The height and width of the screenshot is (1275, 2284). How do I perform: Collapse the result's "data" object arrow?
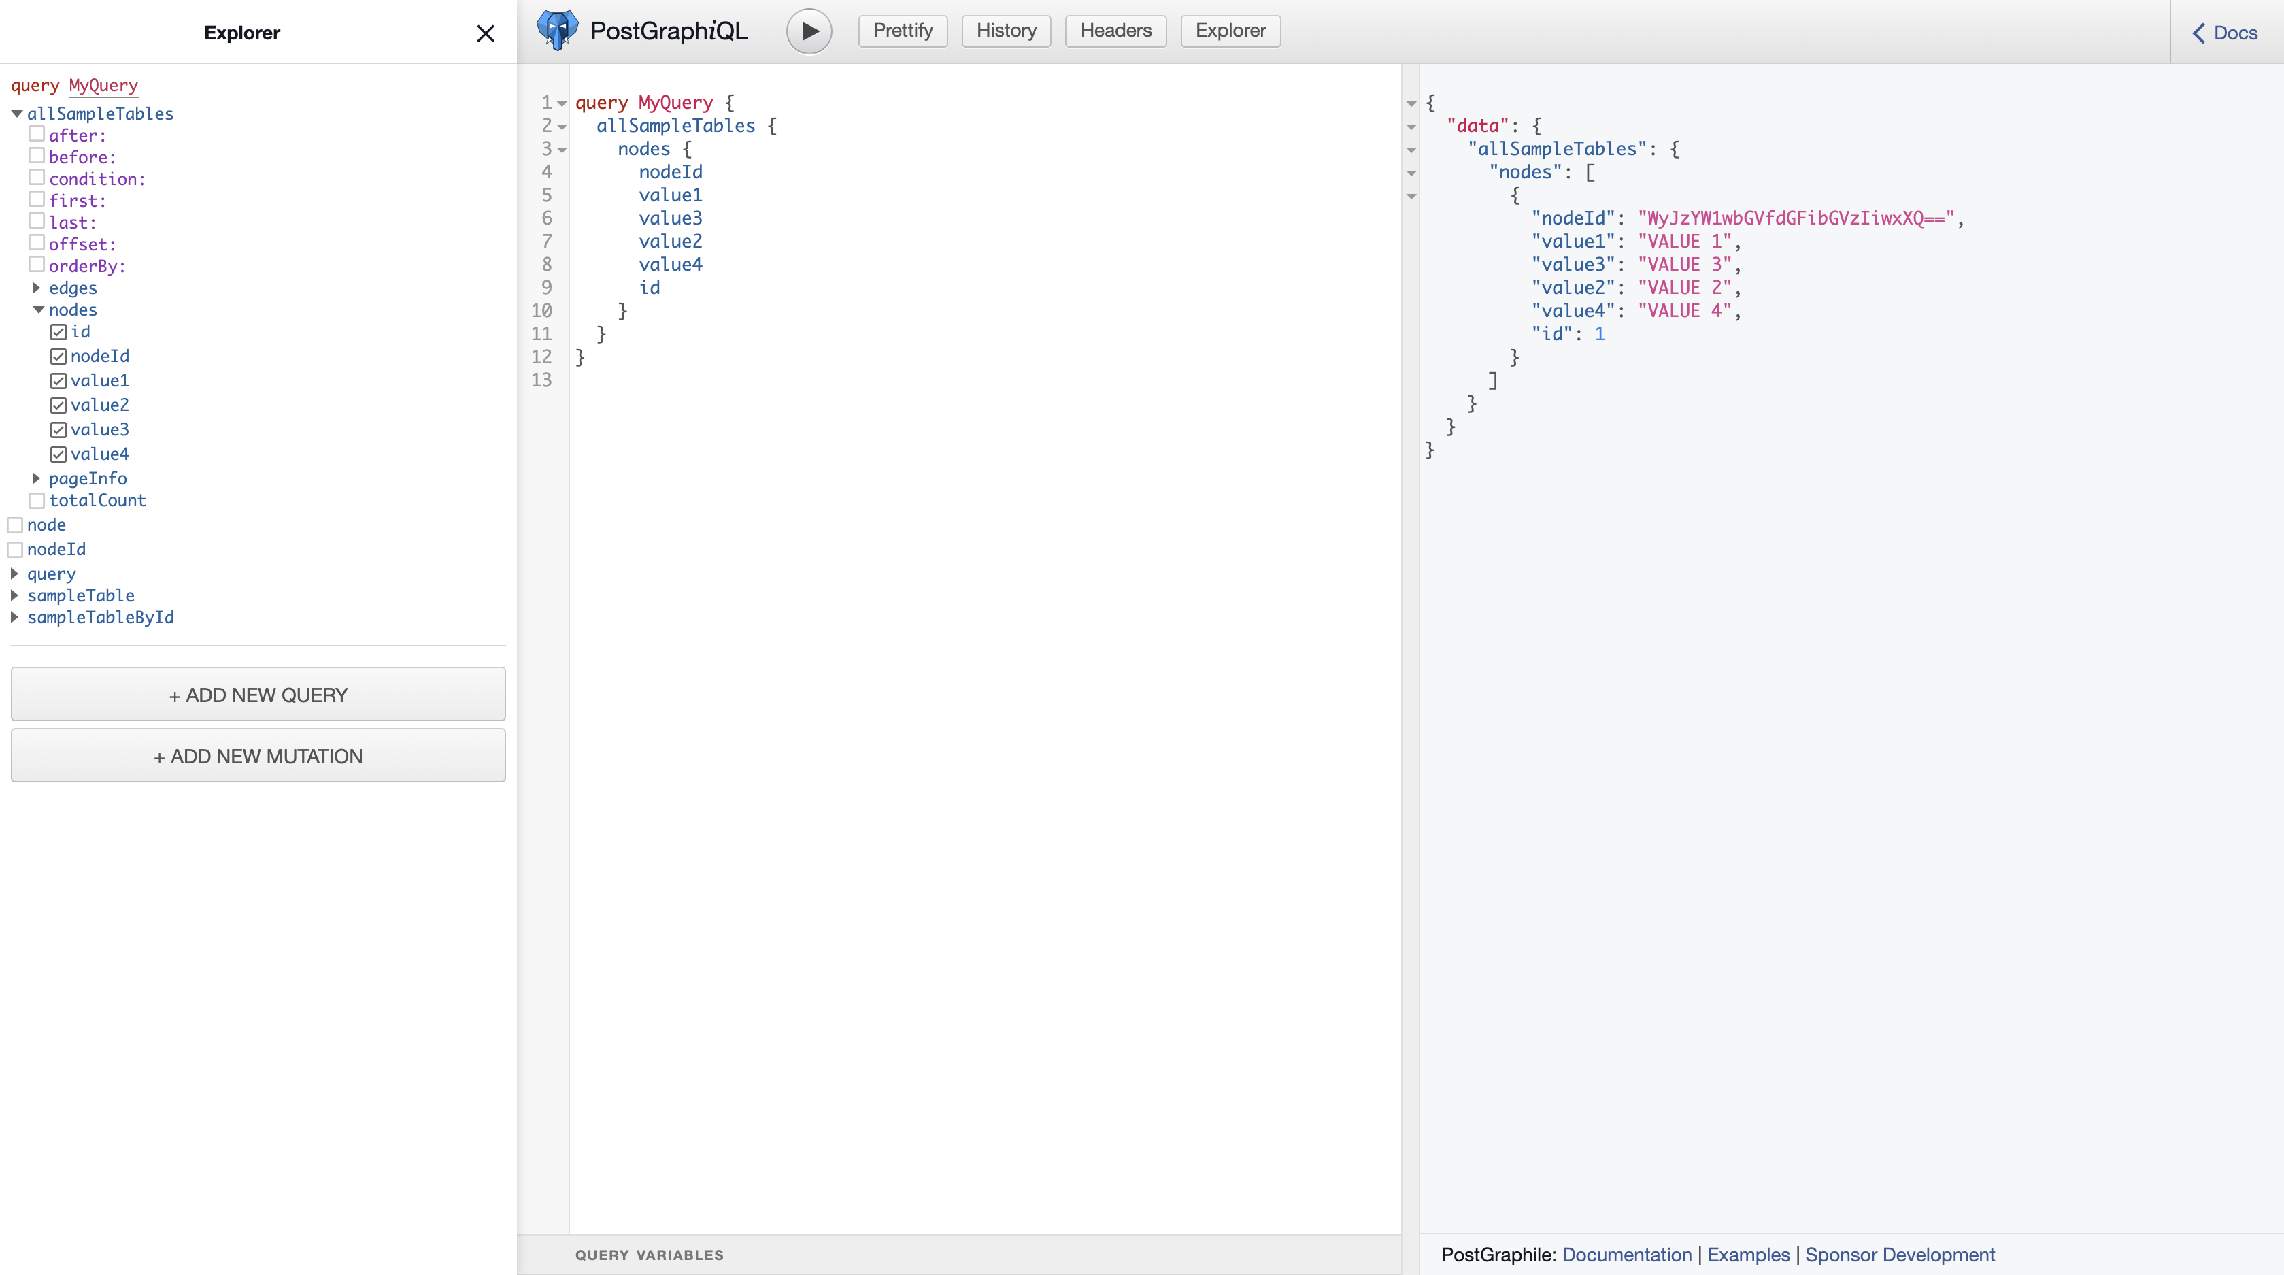1411,127
